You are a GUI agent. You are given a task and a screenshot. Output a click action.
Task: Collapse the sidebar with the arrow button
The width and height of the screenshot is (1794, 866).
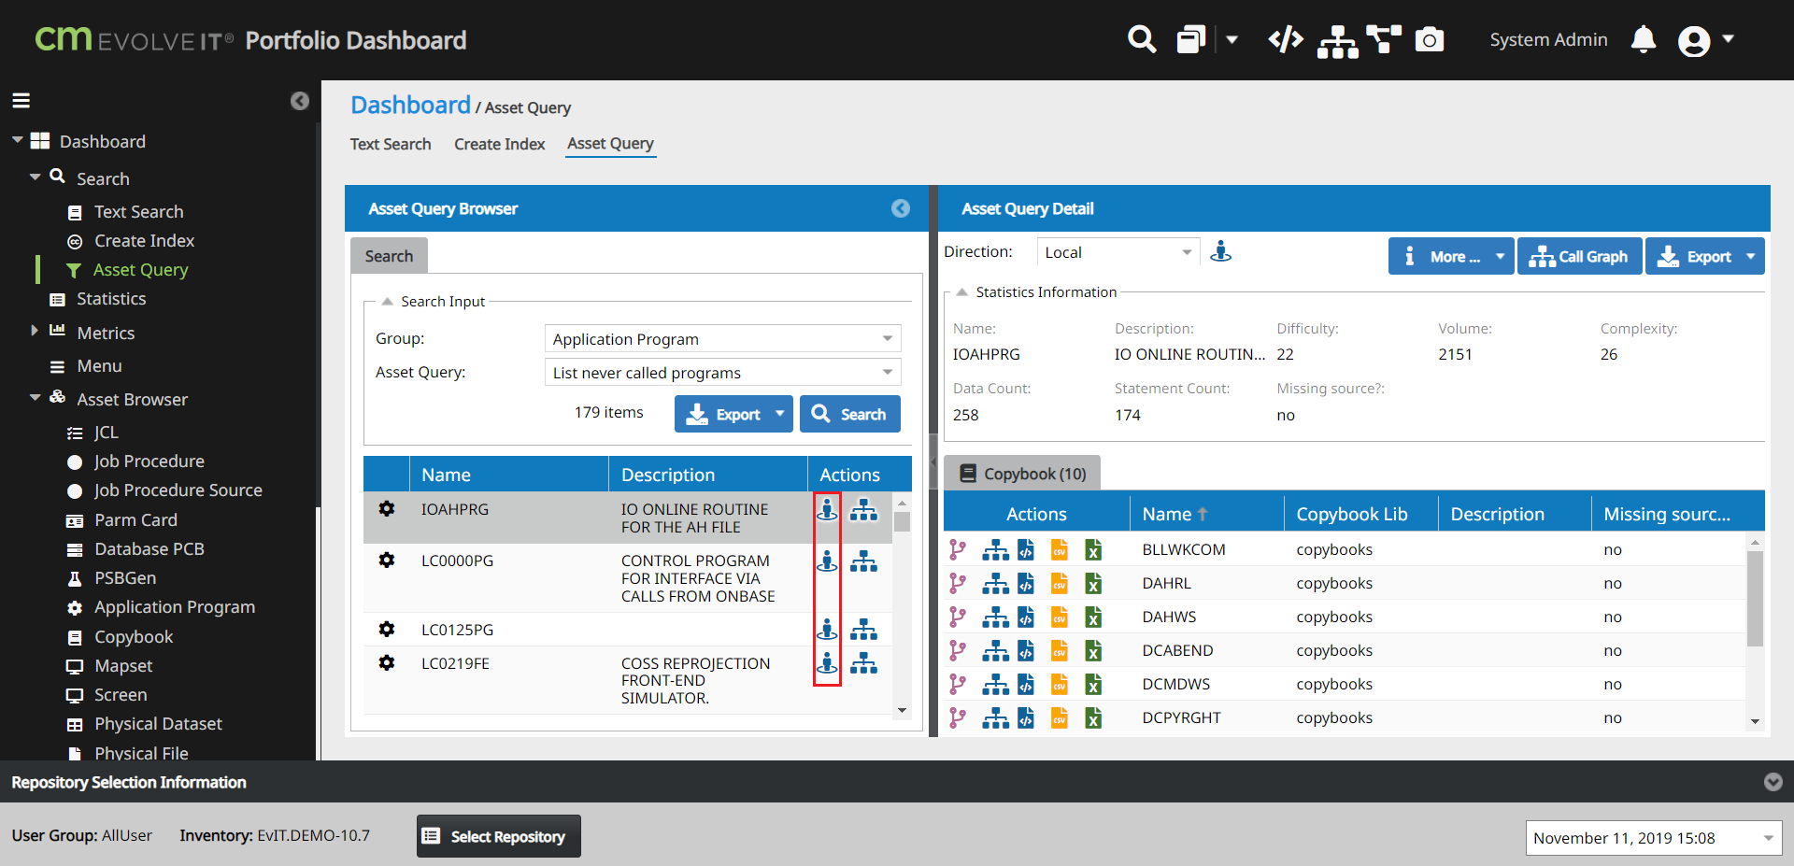pyautogui.click(x=299, y=101)
